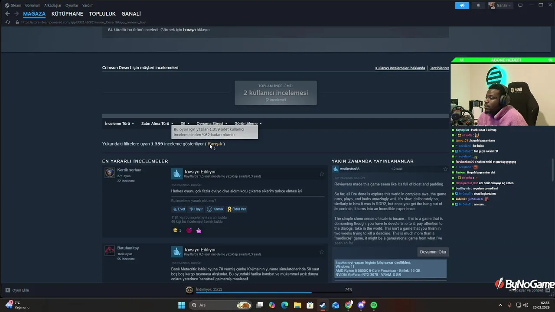The width and height of the screenshot is (555, 312).
Task: Open Kertik serhan's avatar
Action: click(x=110, y=173)
